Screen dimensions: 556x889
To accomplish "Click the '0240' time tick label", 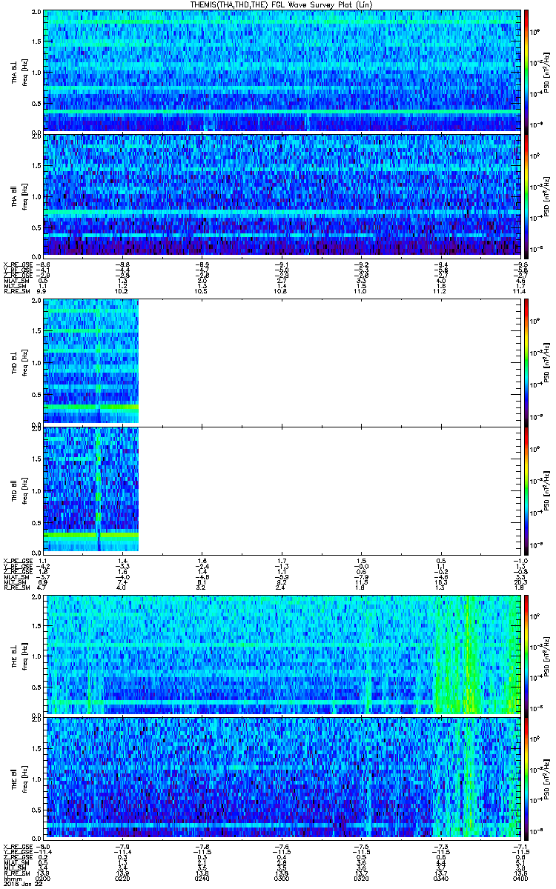I will pyautogui.click(x=202, y=877).
